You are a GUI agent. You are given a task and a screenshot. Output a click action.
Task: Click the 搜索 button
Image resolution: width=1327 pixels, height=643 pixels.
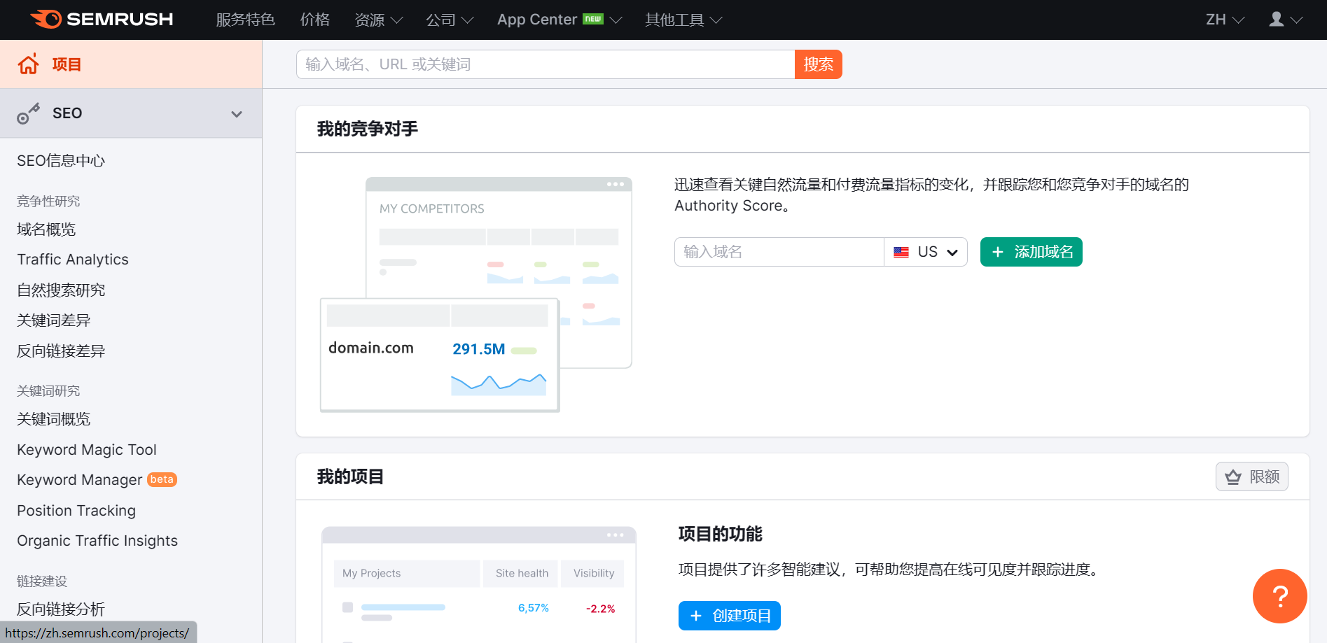818,64
